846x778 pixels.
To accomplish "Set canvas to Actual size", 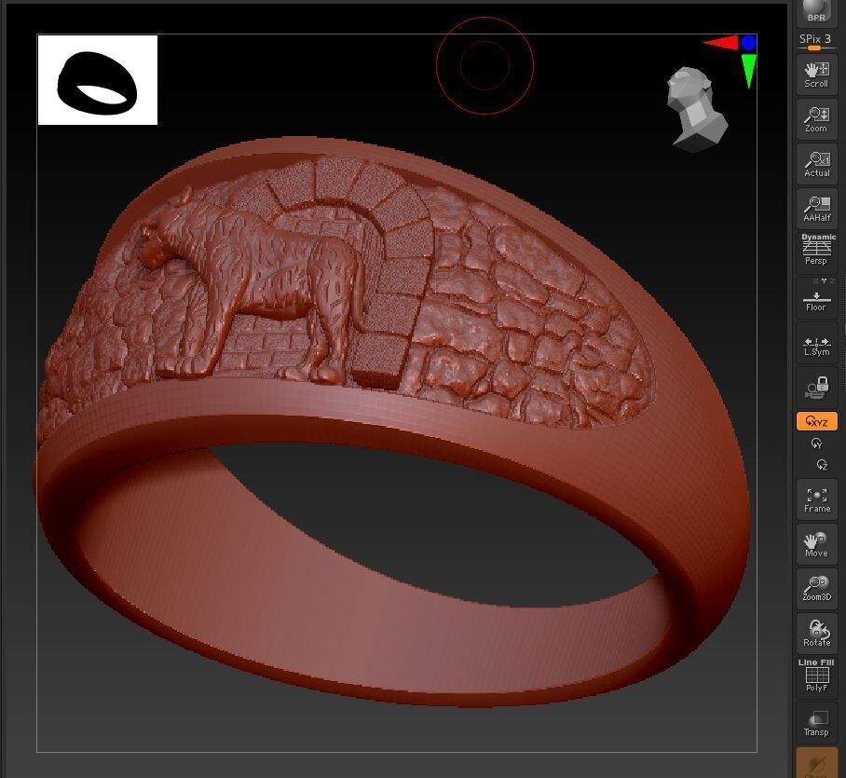I will coord(816,164).
